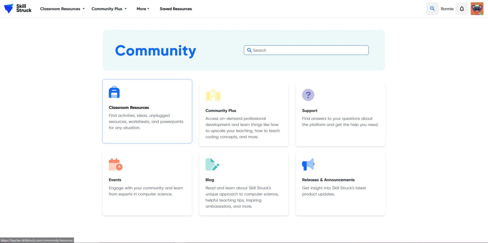This screenshot has width=488, height=243.
Task: Click the orange calendar Events icon
Action: click(x=115, y=164)
